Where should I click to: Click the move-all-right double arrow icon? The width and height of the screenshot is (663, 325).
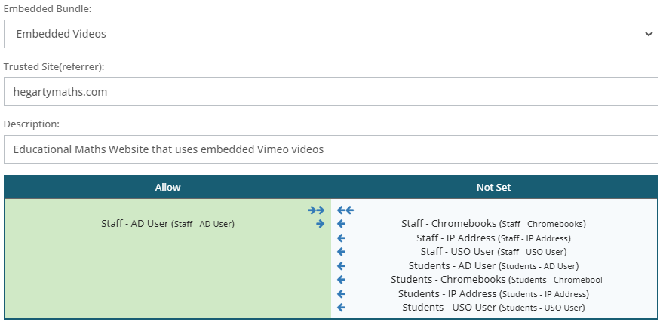pyautogui.click(x=316, y=210)
